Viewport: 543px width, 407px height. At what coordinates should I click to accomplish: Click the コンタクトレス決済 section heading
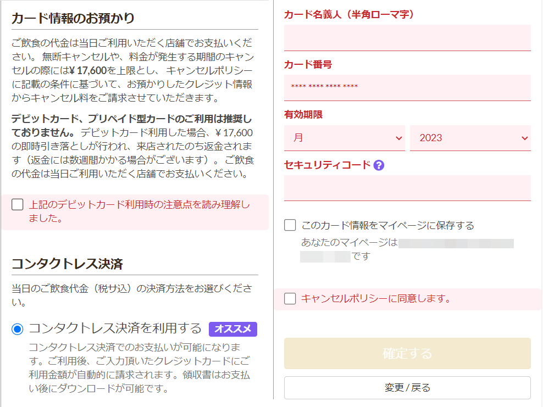point(67,264)
